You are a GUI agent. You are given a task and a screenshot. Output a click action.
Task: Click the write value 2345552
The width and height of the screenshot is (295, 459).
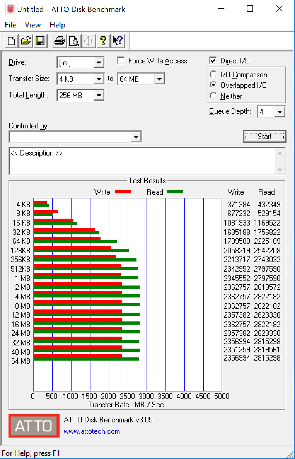(x=237, y=278)
